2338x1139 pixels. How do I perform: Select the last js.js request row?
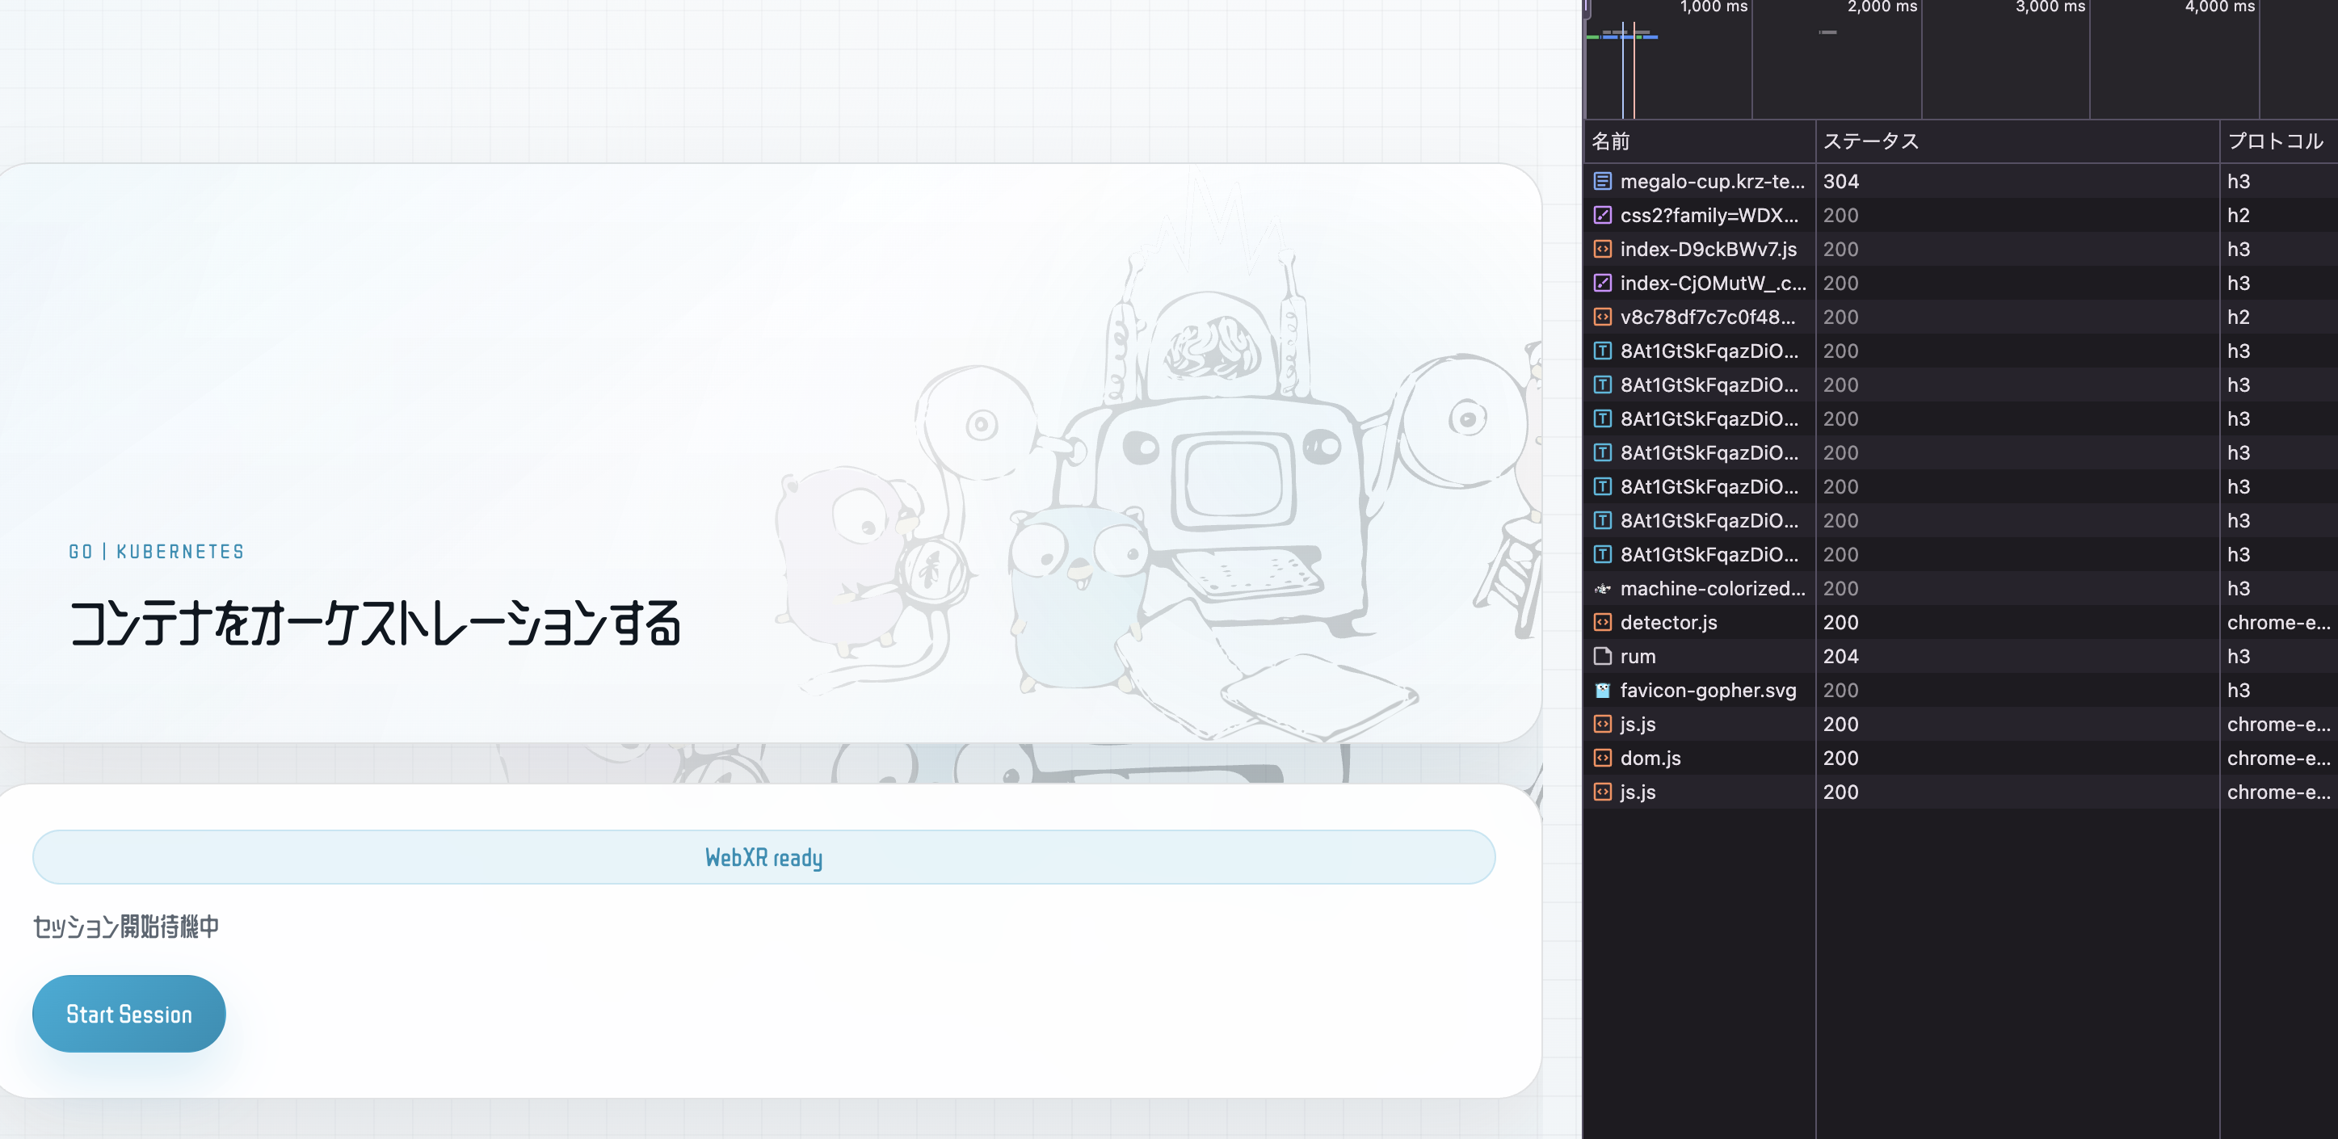[1638, 792]
